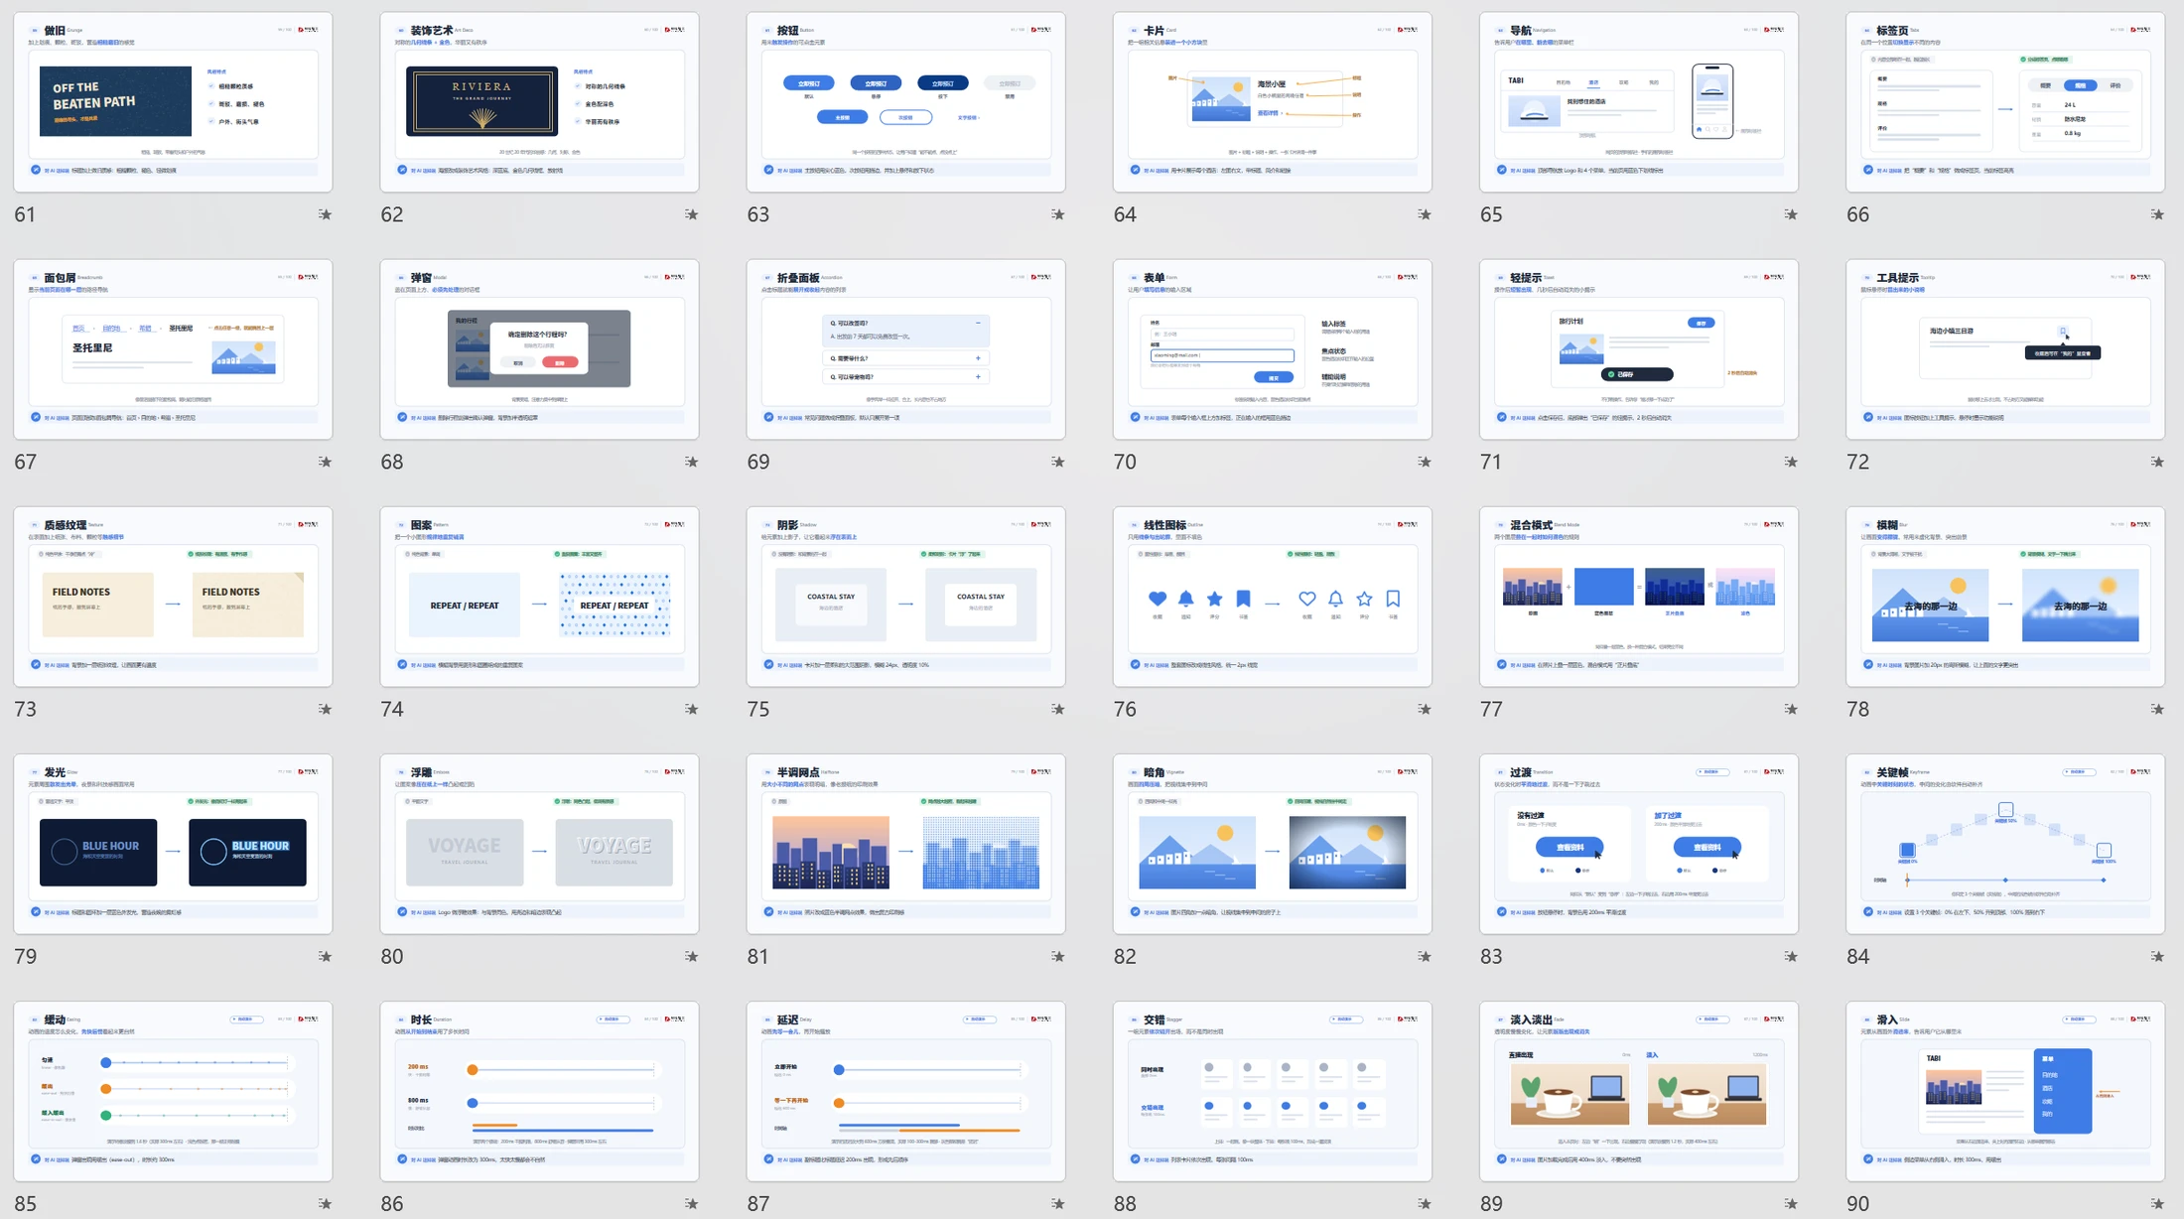Select slide 79 with BLUE HOUR glow
Viewport: 2184px width, 1219px height.
point(173,844)
